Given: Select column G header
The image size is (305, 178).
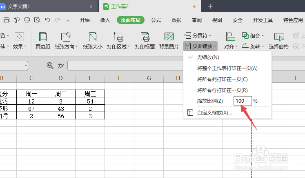Looking at the screenshot, I should coord(149,78).
